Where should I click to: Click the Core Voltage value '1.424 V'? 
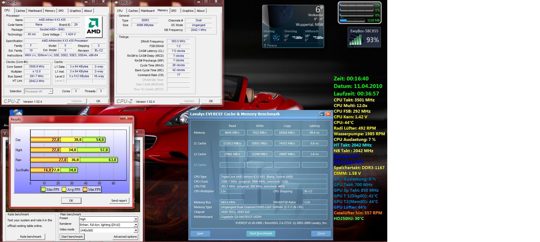coord(70,34)
